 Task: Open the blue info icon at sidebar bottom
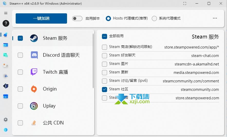coord(6,130)
